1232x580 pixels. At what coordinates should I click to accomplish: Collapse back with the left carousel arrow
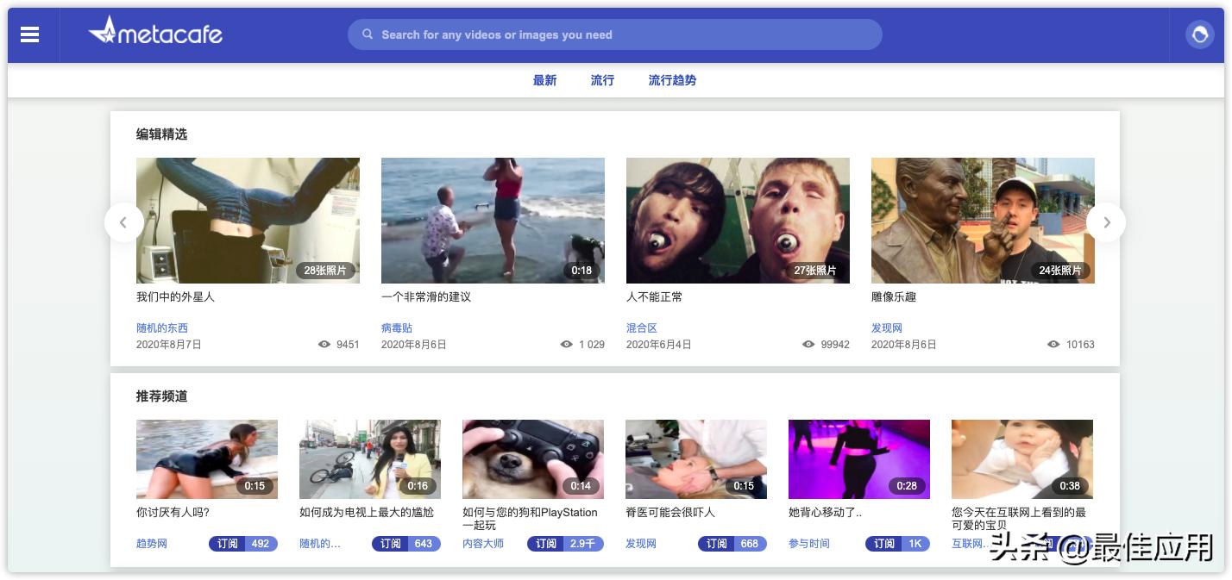click(124, 221)
